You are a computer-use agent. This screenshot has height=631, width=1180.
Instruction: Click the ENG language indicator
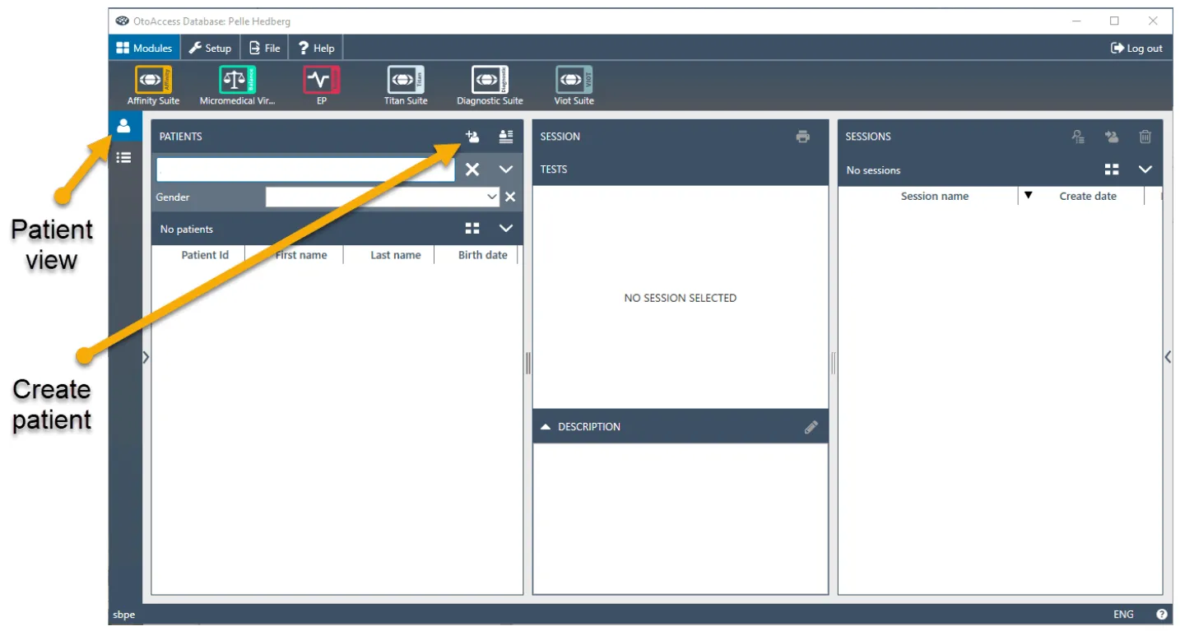pos(1123,615)
